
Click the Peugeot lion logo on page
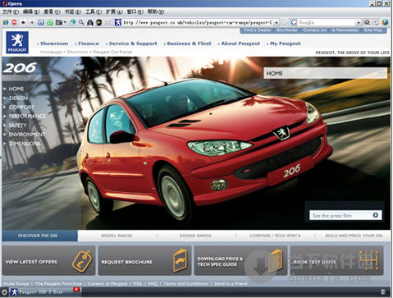pyautogui.click(x=17, y=43)
